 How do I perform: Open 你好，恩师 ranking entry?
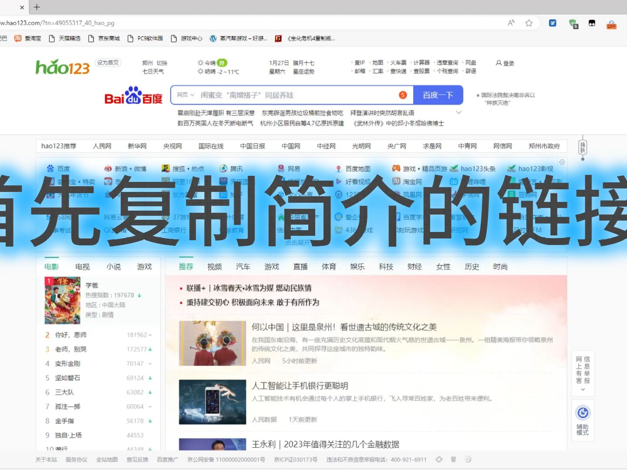click(x=71, y=335)
